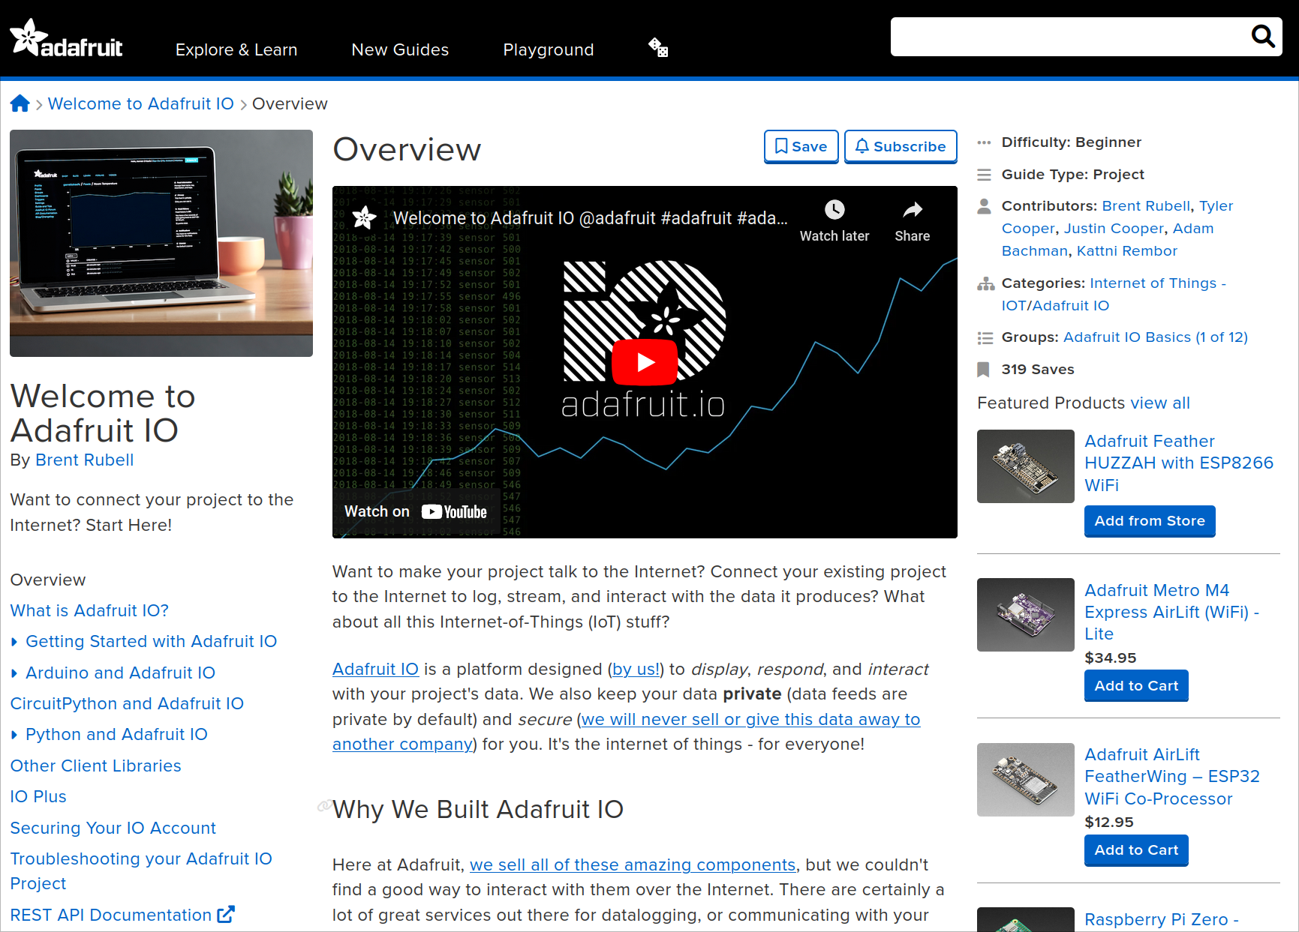Click the Adafruit IO inline link
This screenshot has height=932, width=1299.
tap(375, 669)
